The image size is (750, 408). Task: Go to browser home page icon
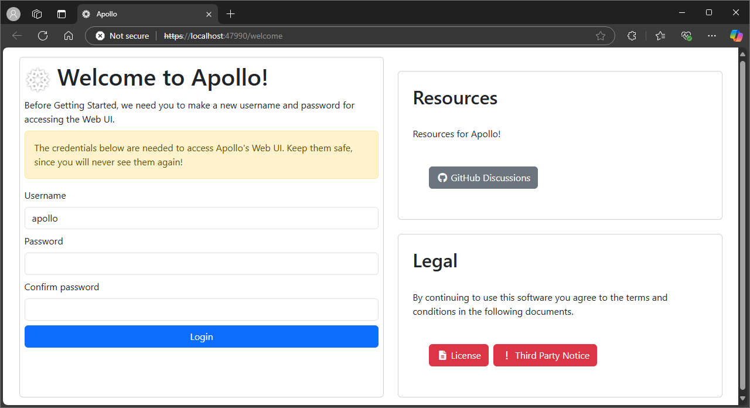click(68, 36)
